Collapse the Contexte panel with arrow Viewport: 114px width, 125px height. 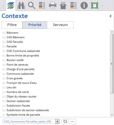(111, 16)
